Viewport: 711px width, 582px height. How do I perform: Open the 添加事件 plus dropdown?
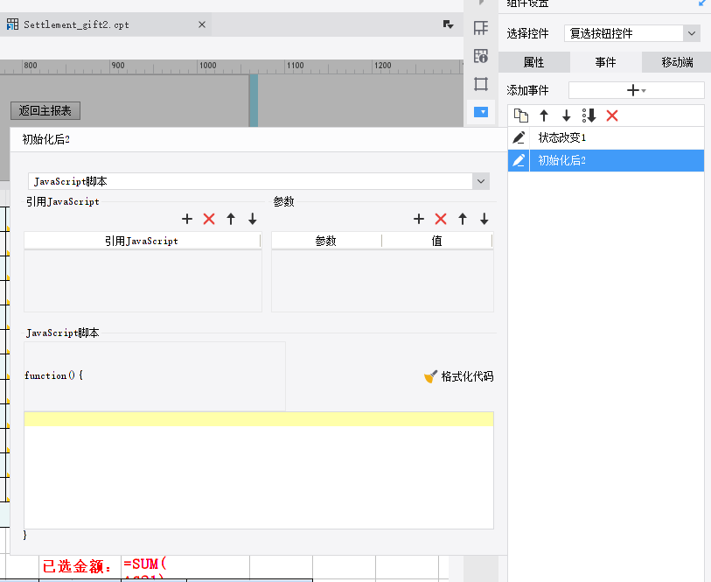[636, 90]
